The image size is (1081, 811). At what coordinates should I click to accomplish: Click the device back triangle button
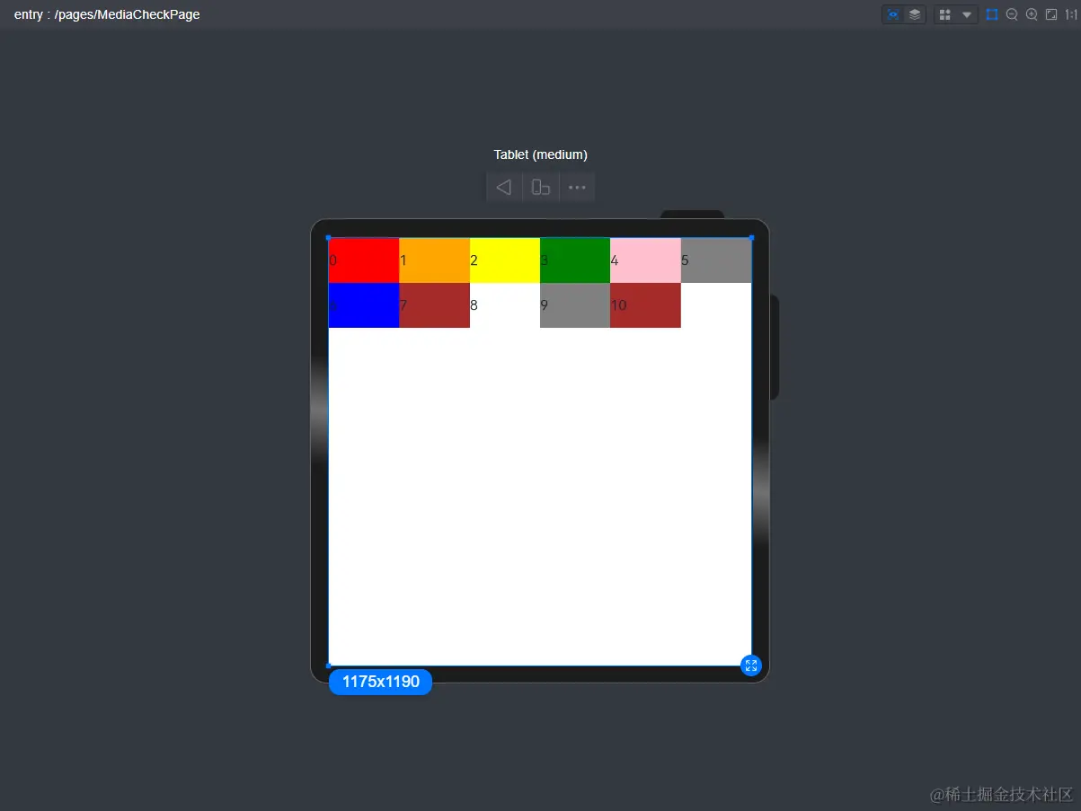coord(504,187)
